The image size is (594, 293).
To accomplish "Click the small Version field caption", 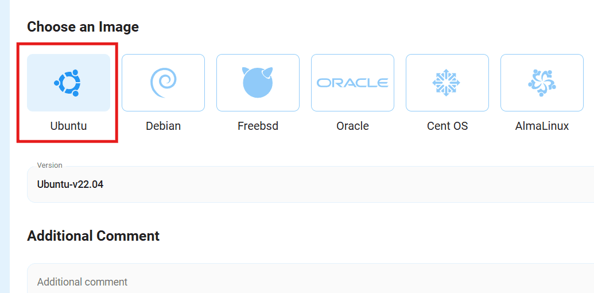I will 49,165.
